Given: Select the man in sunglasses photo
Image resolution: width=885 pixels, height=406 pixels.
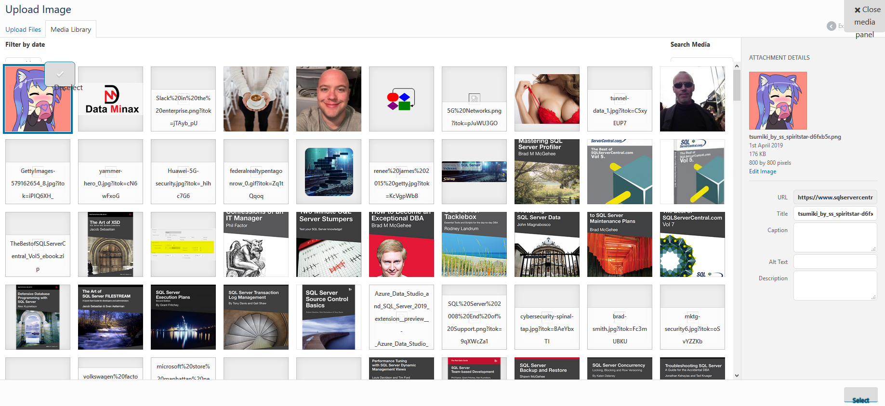Looking at the screenshot, I should [693, 99].
